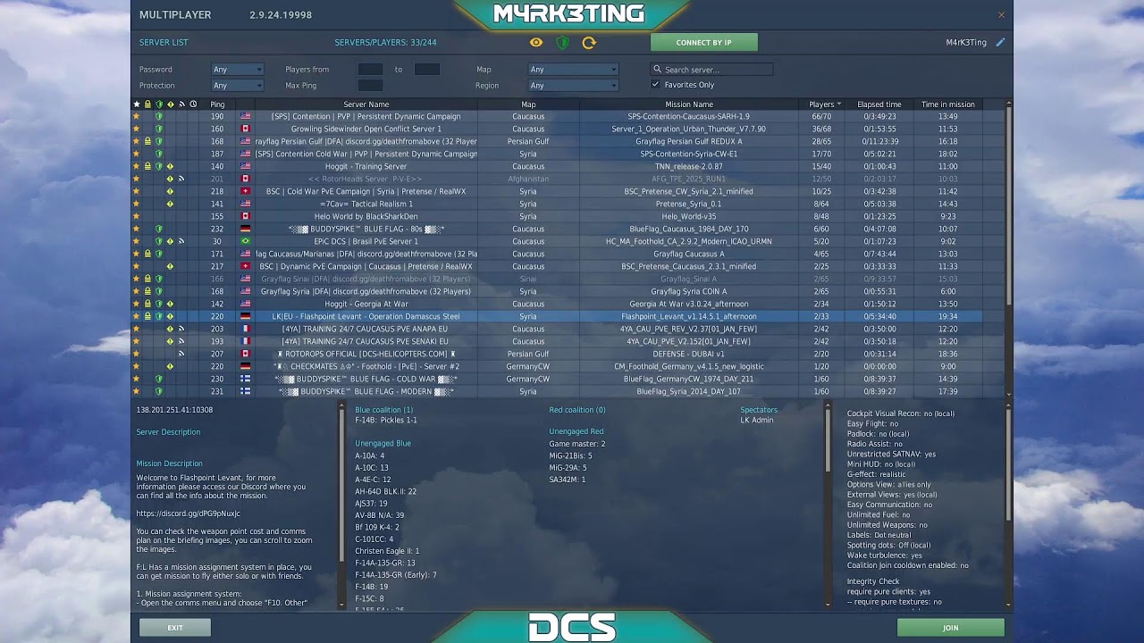Sort list by Time in mission header

coord(948,104)
